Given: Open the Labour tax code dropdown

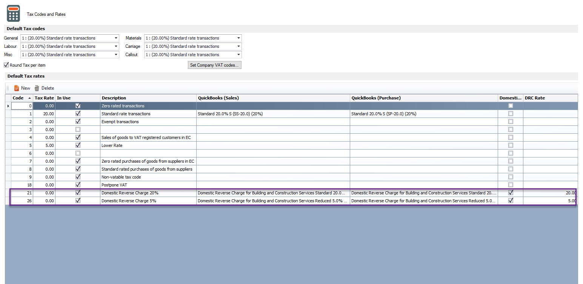Looking at the screenshot, I should coord(116,46).
